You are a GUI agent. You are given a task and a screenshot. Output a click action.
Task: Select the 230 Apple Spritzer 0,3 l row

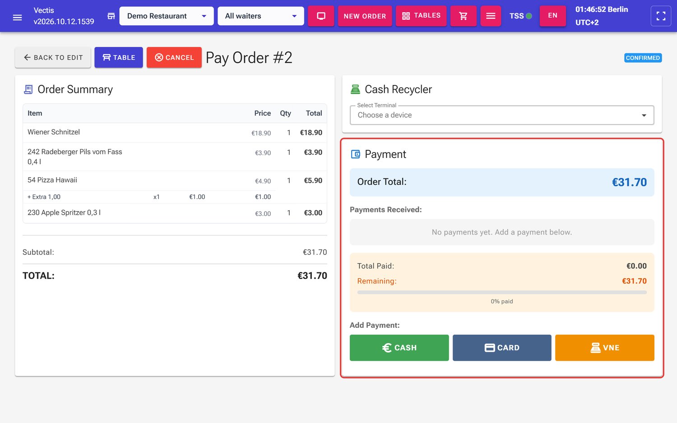175,213
